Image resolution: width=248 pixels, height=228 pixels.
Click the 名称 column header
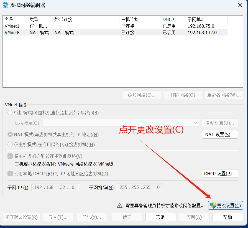[x=15, y=19]
